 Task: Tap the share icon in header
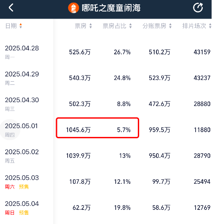pyautogui.click(x=198, y=8)
